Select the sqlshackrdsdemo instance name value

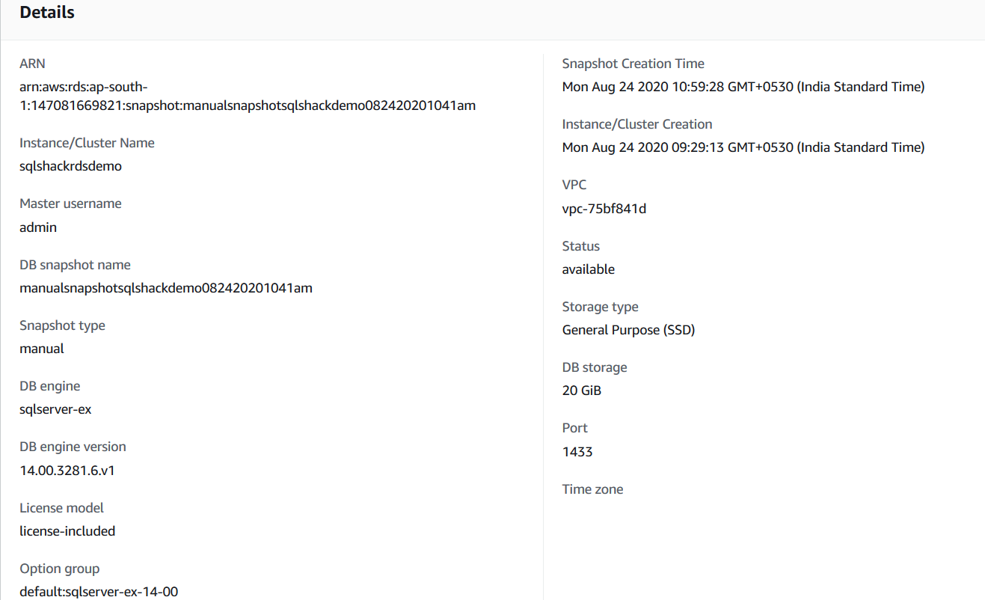pos(70,166)
